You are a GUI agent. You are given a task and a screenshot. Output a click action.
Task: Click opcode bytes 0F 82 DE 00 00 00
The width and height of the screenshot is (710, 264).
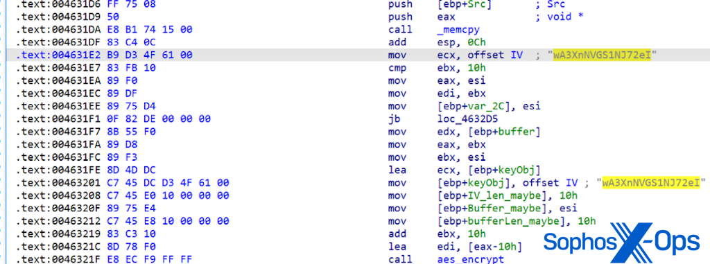tap(159, 119)
